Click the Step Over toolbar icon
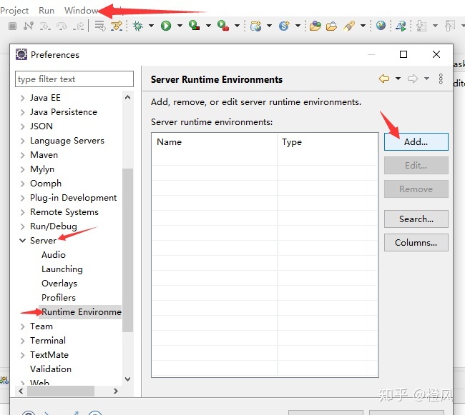This screenshot has height=415, width=465. pos(62,26)
